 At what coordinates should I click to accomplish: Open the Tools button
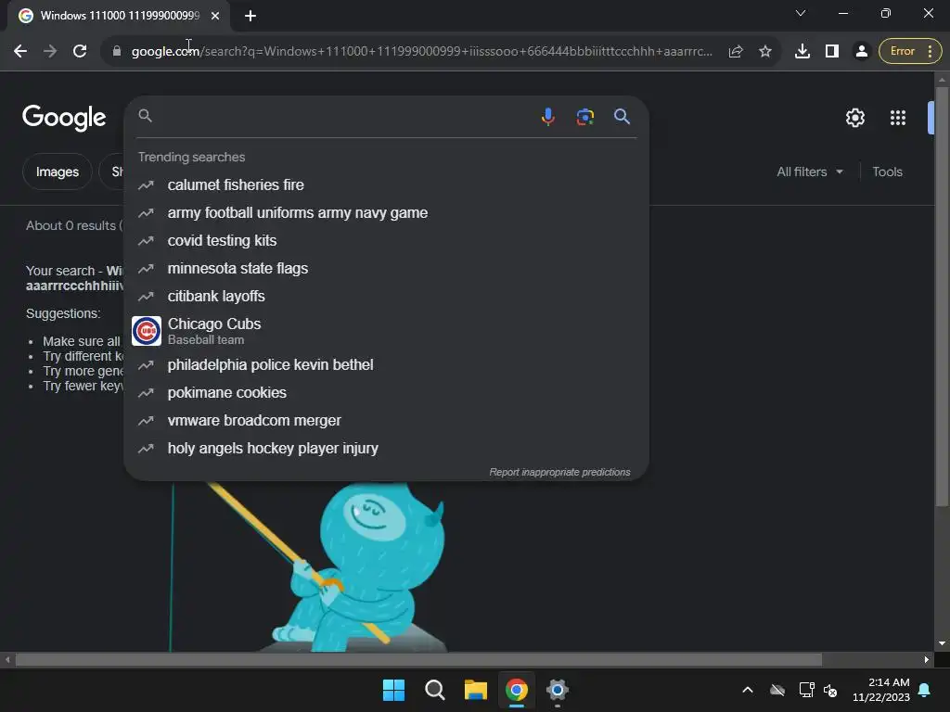[887, 172]
